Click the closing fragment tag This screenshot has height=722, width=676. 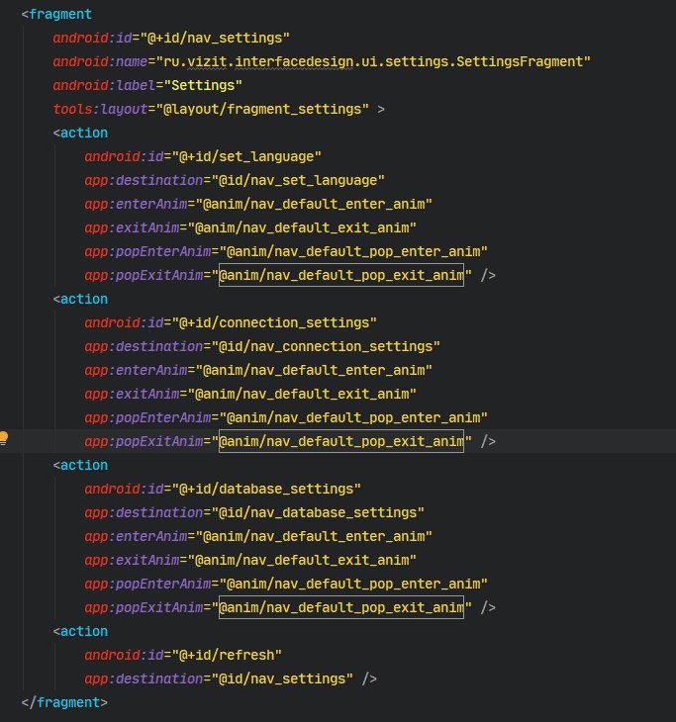point(64,702)
